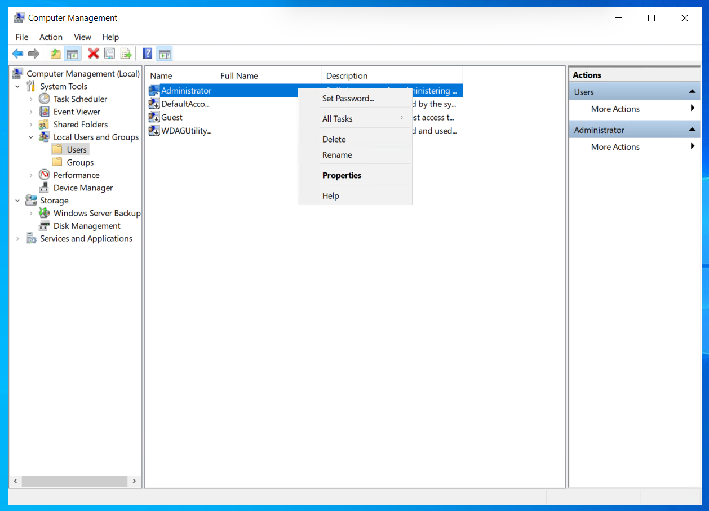Click the Properties toolbar icon

pyautogui.click(x=110, y=54)
